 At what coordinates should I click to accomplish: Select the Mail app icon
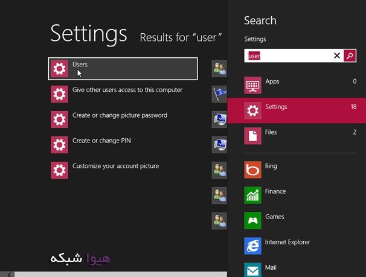(252, 269)
